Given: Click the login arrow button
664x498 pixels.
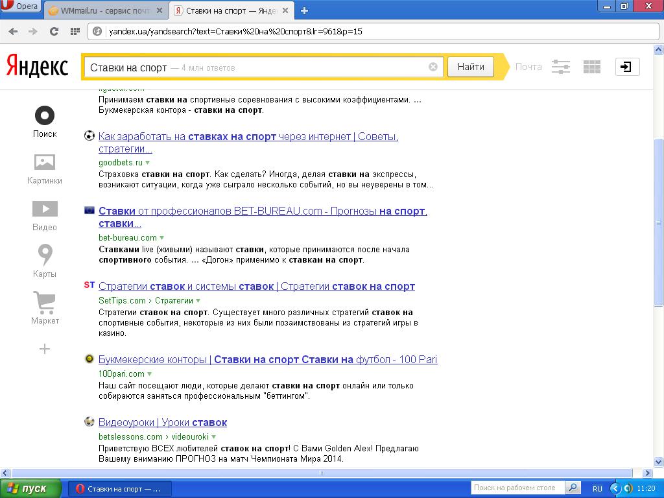Looking at the screenshot, I should click(627, 67).
